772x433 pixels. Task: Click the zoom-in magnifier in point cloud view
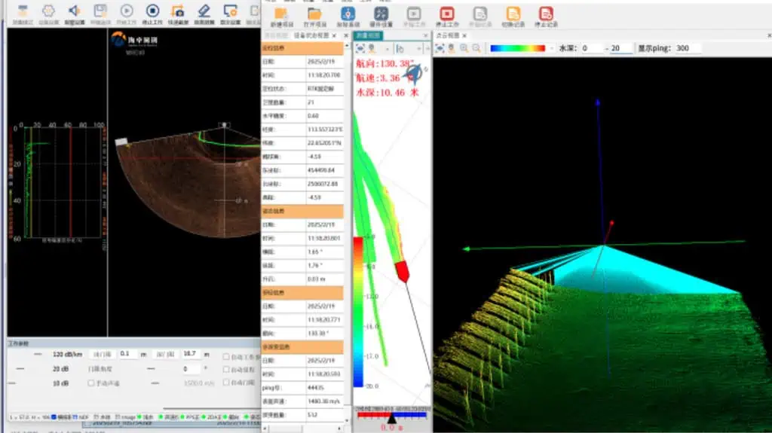coord(464,48)
